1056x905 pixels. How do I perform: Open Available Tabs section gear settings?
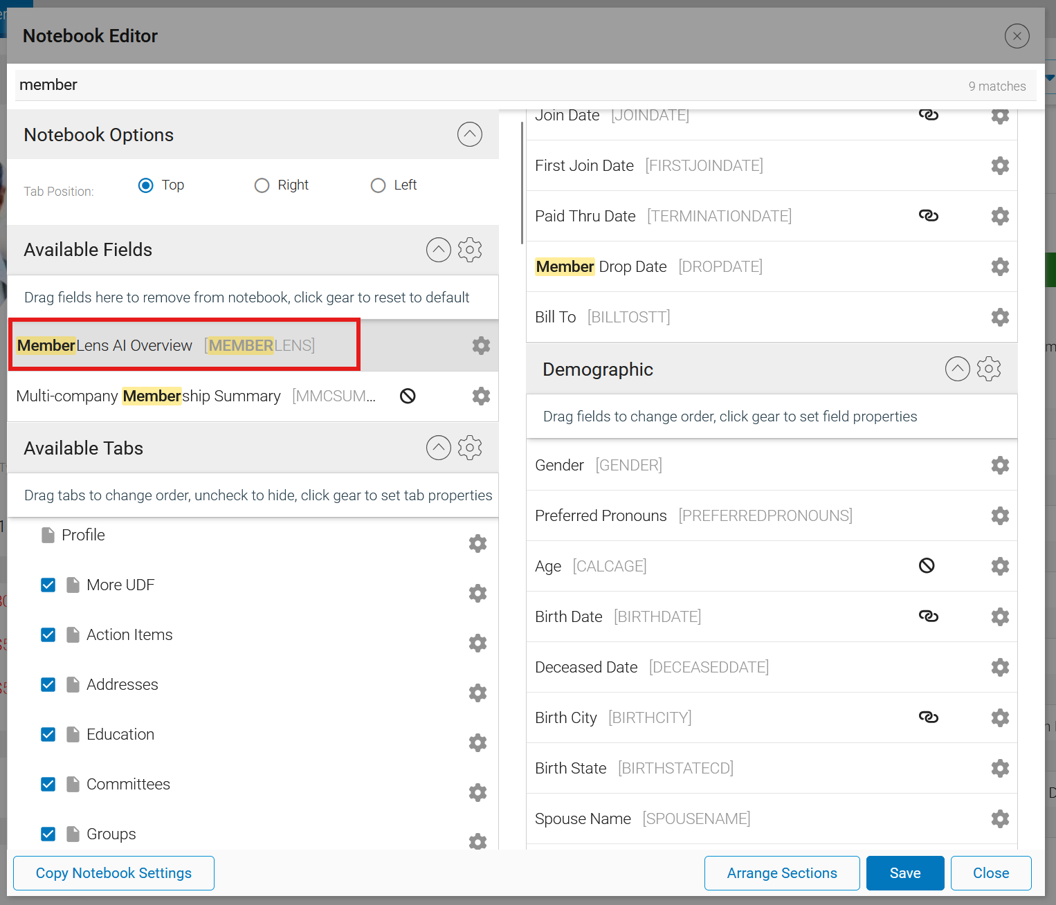470,448
